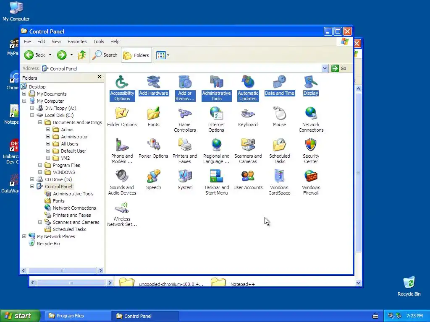Viewport: 430px width, 322px height.
Task: Select Date and Time icon
Action: click(x=279, y=86)
